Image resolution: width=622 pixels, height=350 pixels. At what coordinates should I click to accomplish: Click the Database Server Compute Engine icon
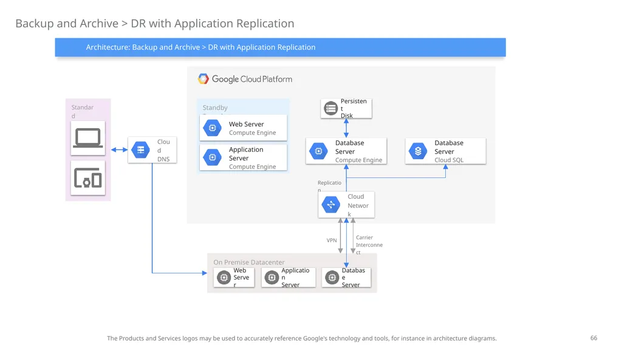(x=318, y=151)
